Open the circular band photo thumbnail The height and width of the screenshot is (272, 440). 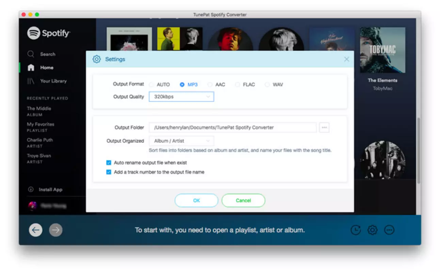pyautogui.click(x=382, y=160)
